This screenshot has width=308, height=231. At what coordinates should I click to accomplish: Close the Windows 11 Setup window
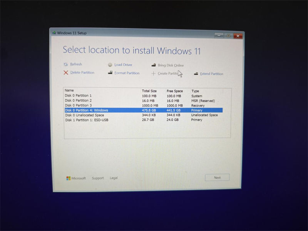pos(238,36)
